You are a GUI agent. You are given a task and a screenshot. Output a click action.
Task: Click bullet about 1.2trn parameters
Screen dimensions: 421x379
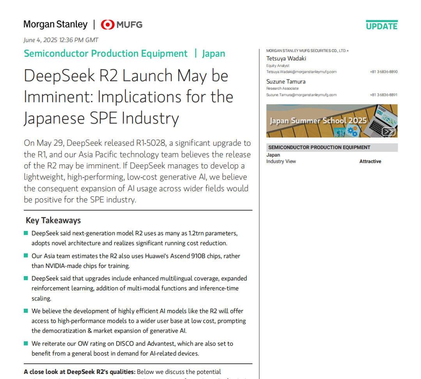pyautogui.click(x=134, y=238)
